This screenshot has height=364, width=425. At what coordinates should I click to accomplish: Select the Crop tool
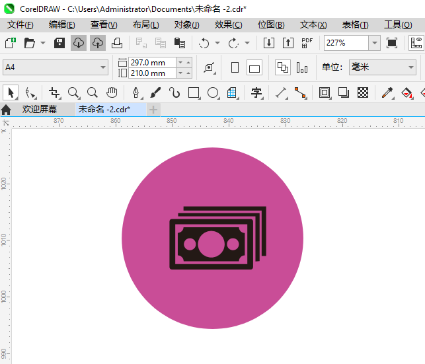coord(54,93)
